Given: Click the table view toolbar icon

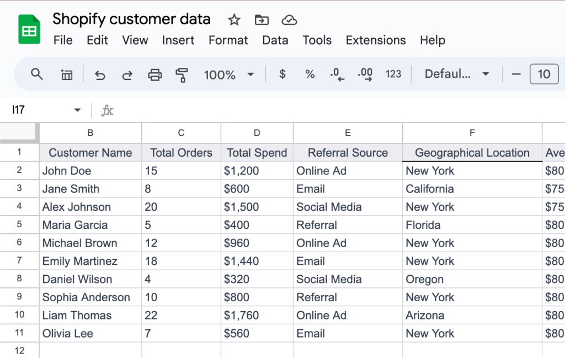Looking at the screenshot, I should 66,74.
